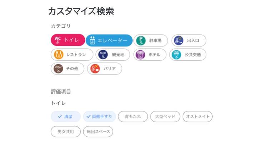Enable the 転回スペース filter chip
Viewport: 263px width, 147px height.
(98, 132)
